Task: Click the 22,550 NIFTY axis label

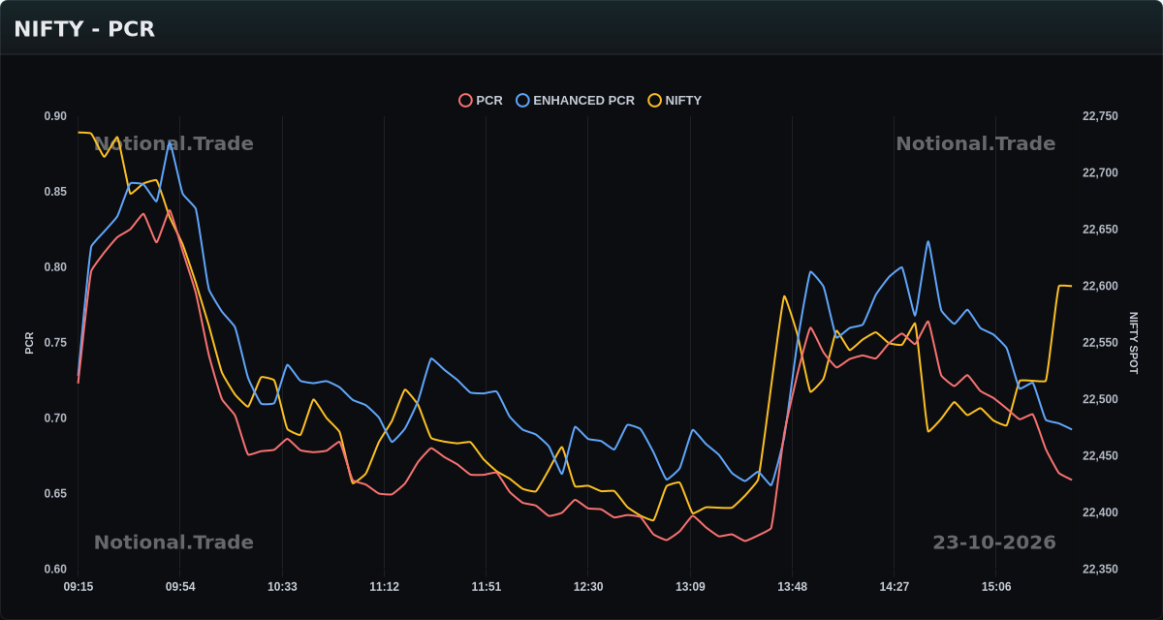Action: (x=1100, y=343)
